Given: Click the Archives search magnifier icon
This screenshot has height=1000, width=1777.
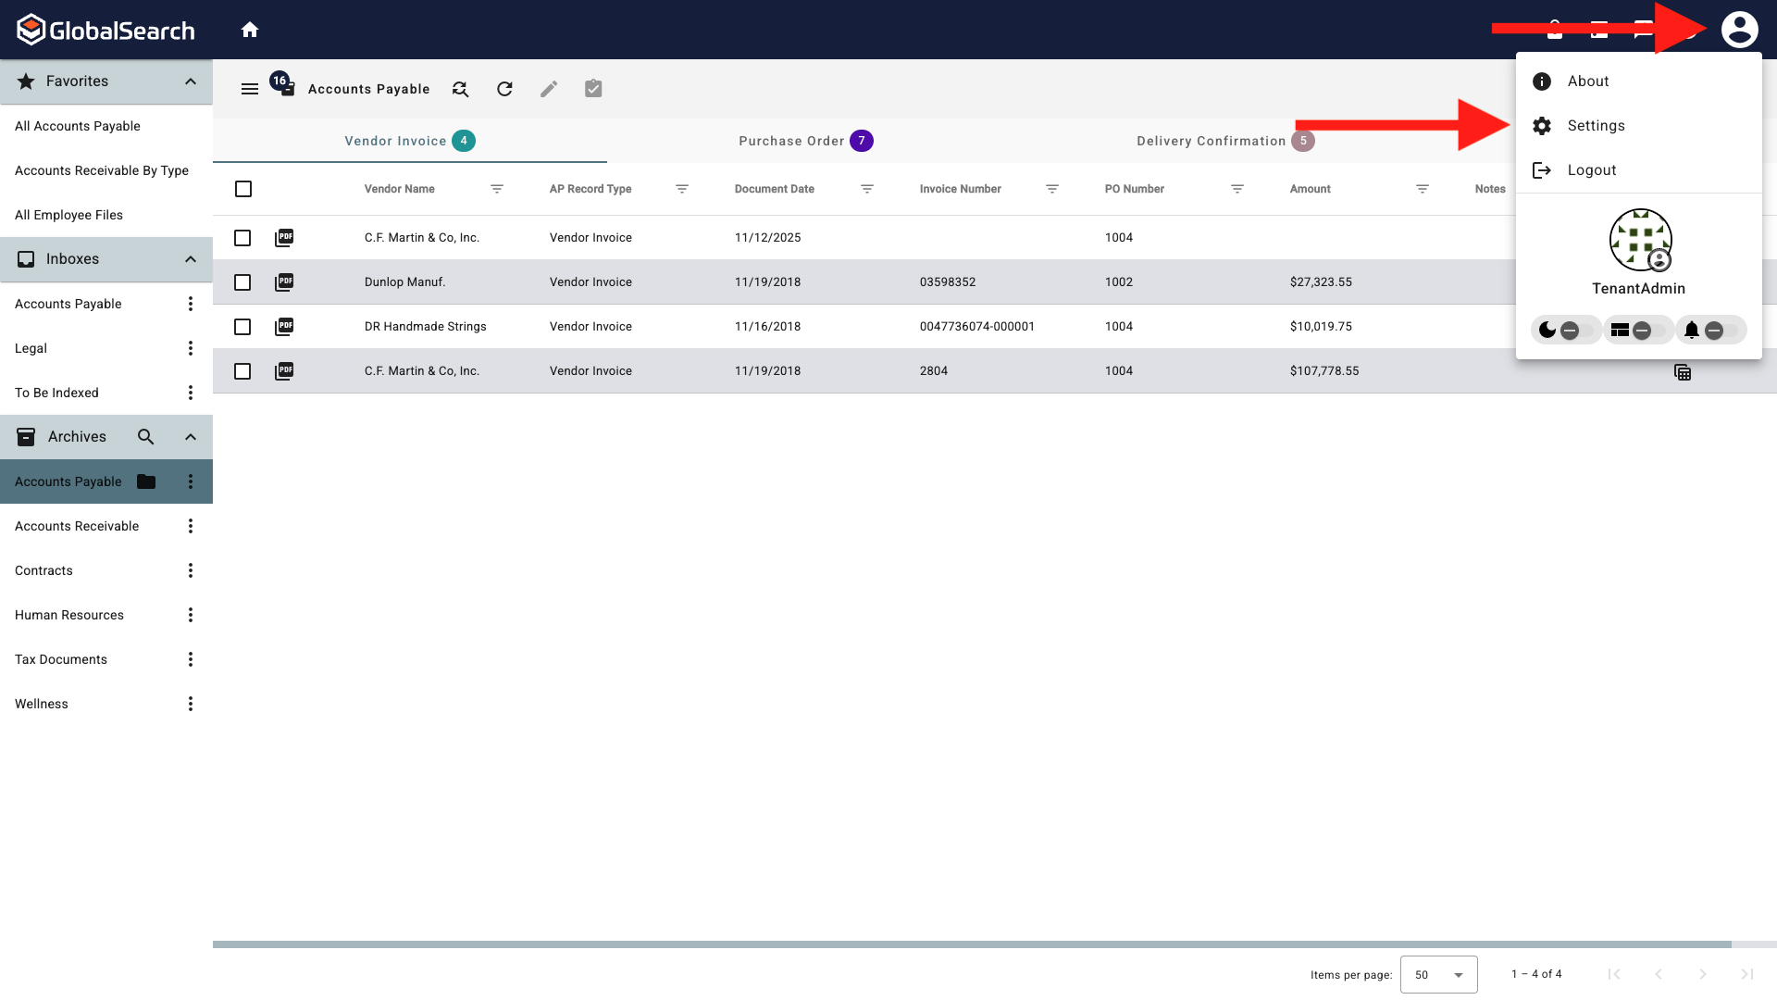Looking at the screenshot, I should (x=145, y=437).
